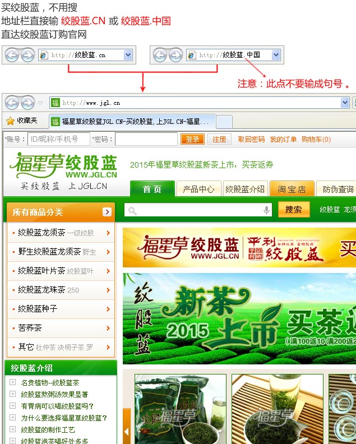The image size is (356, 444).
Task: Click the 2015 新茶上市 promotional banner
Action: pos(239,318)
